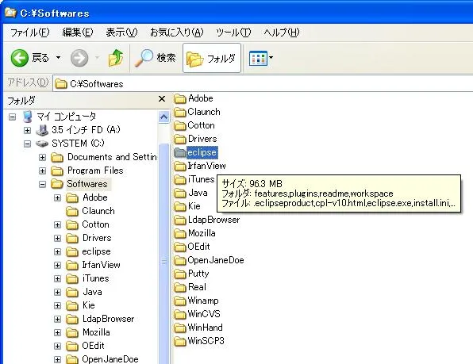Select the Winamp folder icon in list

coord(180,301)
